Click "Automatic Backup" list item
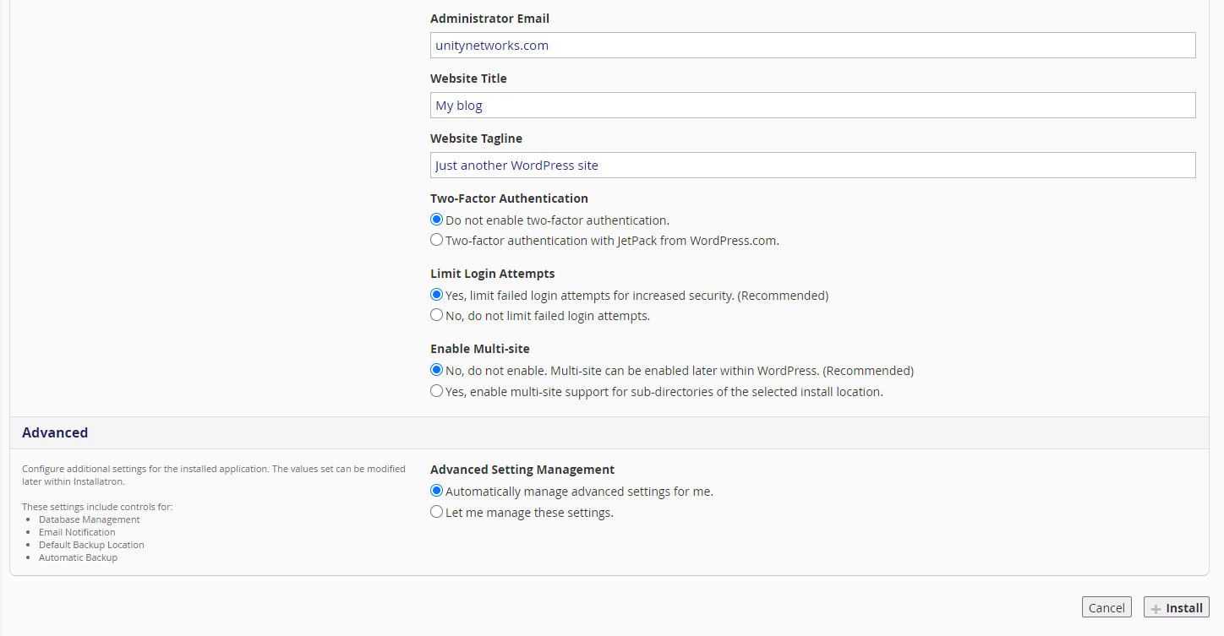 78,557
